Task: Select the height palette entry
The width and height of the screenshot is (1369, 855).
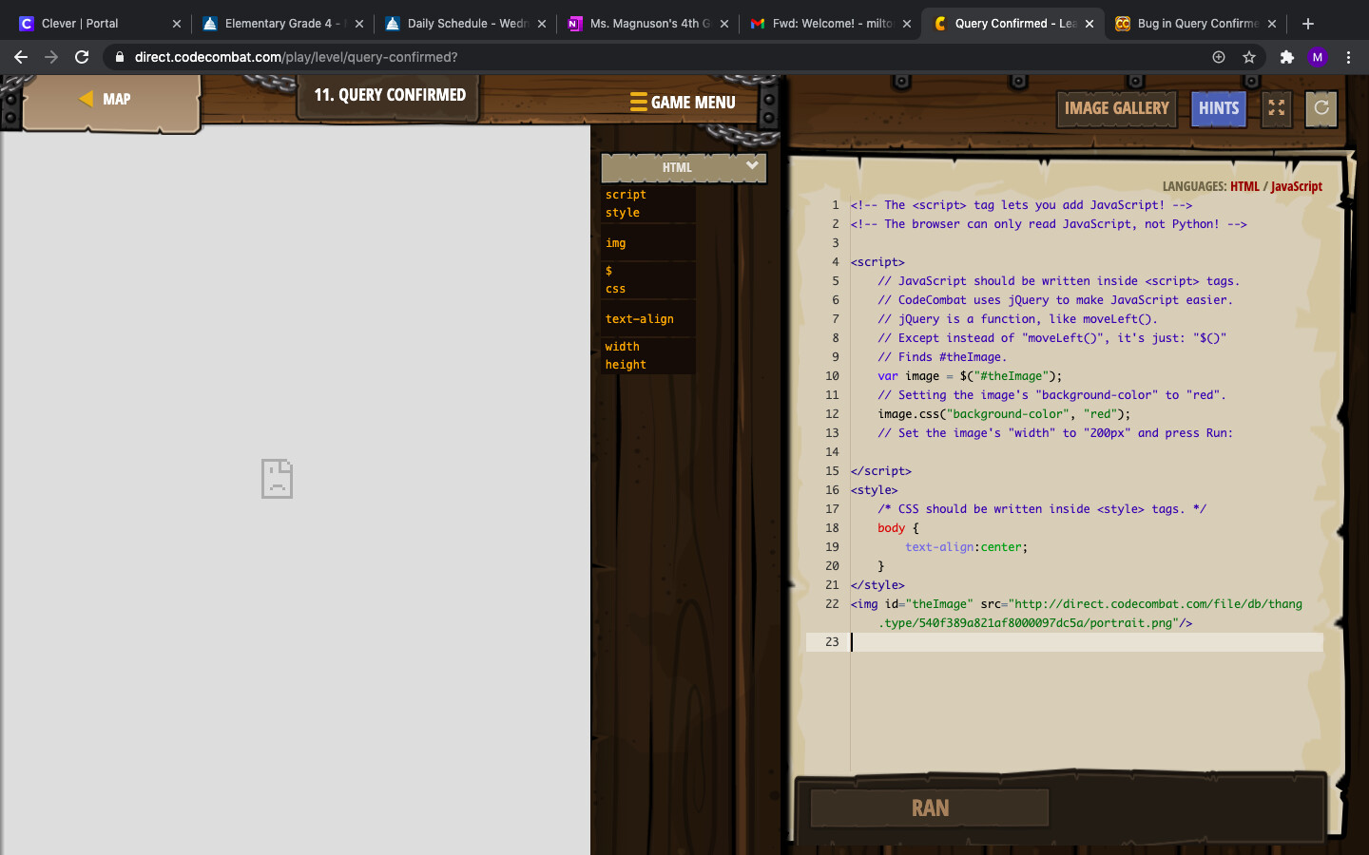Action: pos(626,365)
